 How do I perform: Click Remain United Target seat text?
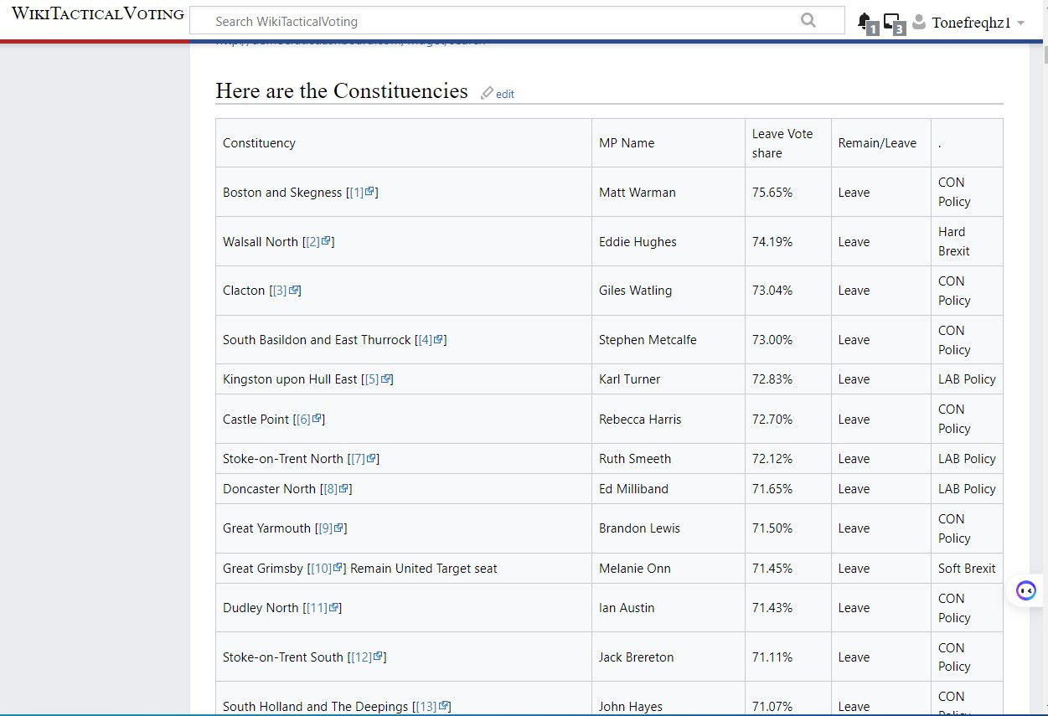point(424,569)
